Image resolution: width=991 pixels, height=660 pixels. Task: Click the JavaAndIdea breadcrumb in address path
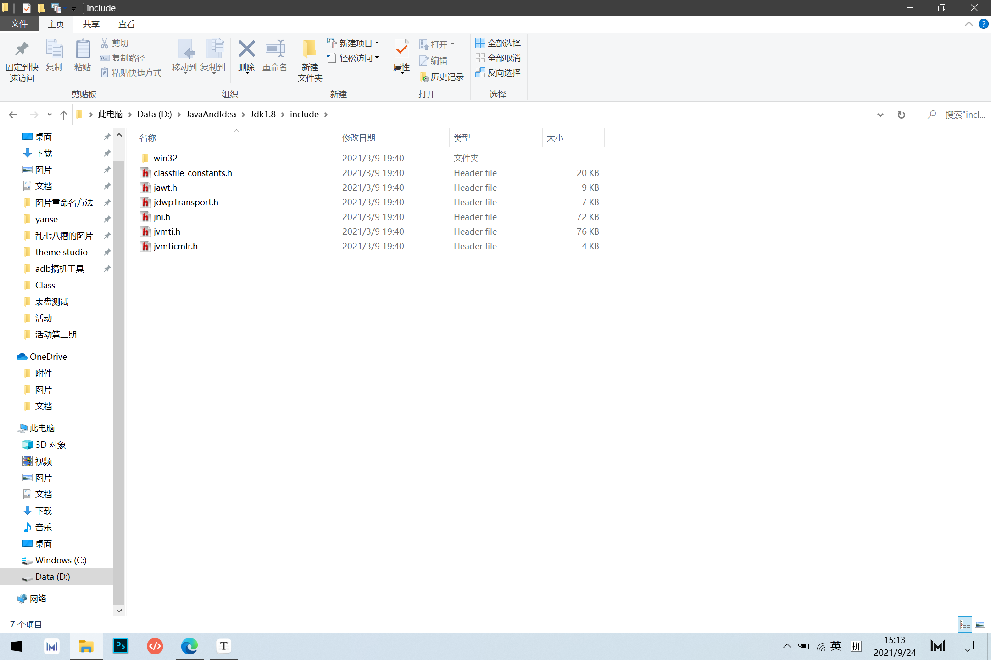click(x=211, y=114)
